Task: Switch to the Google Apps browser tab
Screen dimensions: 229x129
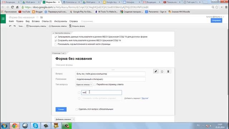Action: tap(112, 2)
